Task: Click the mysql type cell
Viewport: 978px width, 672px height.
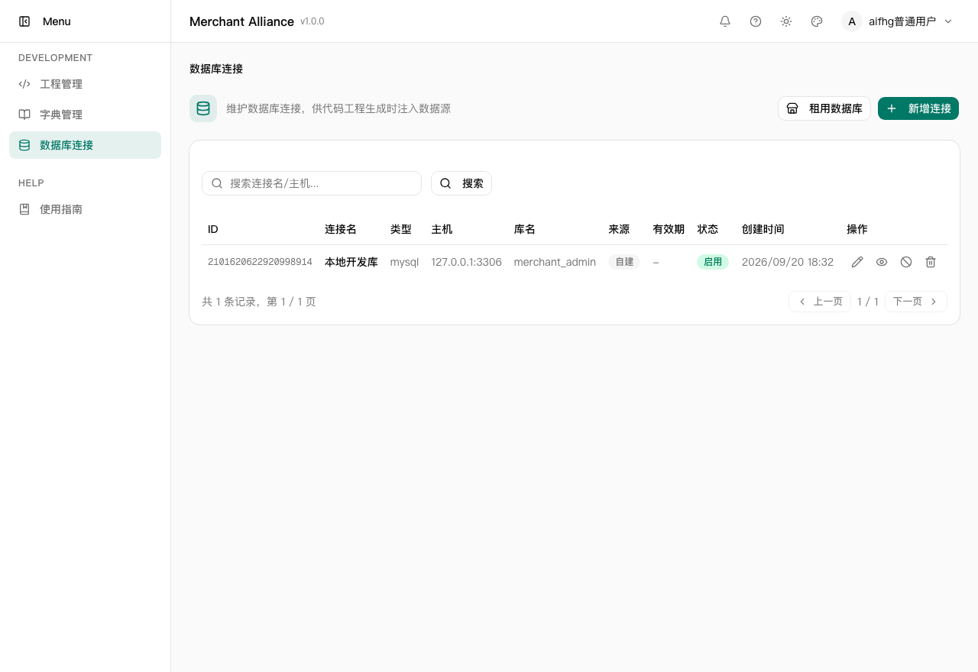Action: (x=404, y=262)
